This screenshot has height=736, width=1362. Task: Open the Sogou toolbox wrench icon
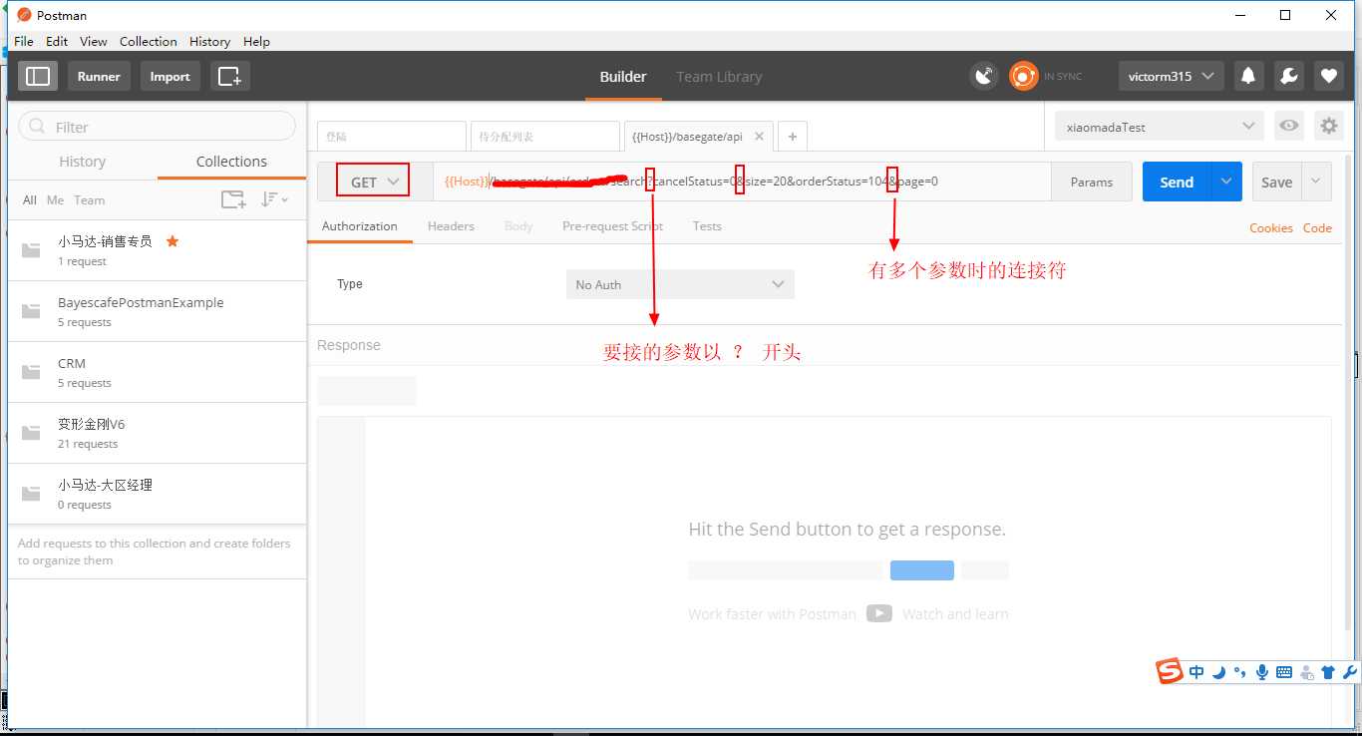pyautogui.click(x=1350, y=672)
